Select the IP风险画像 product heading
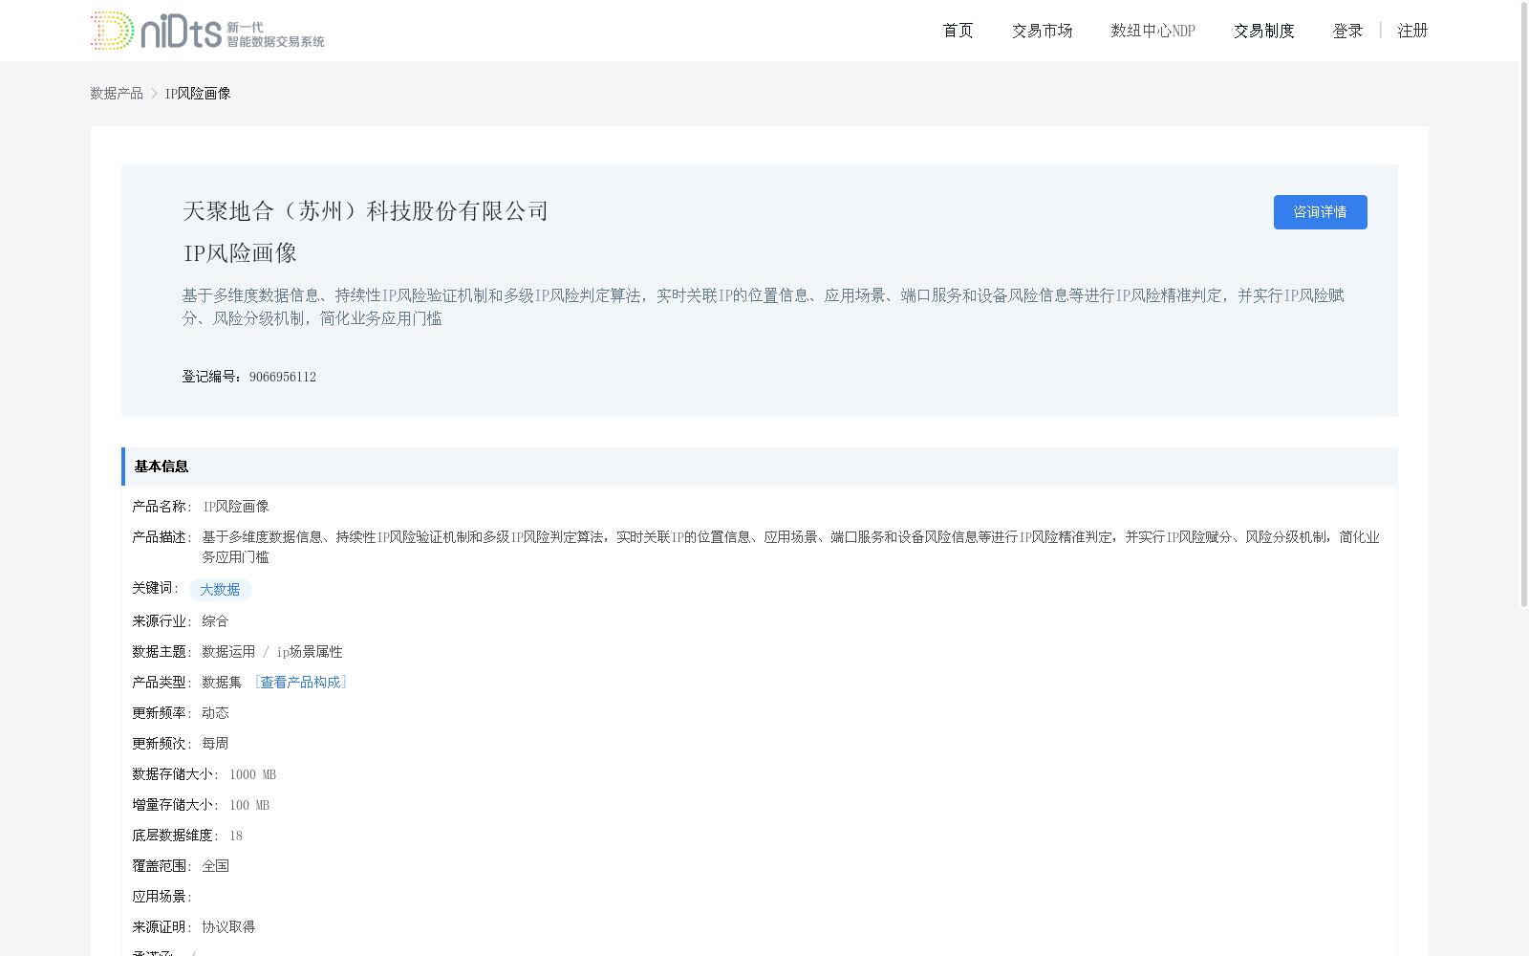Image resolution: width=1529 pixels, height=956 pixels. point(240,253)
